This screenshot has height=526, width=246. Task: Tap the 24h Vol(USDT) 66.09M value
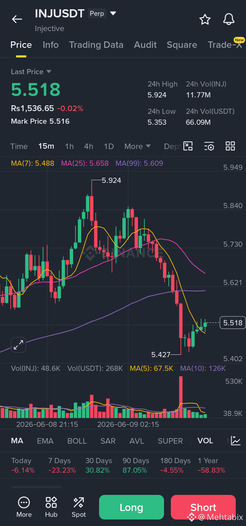click(x=198, y=122)
